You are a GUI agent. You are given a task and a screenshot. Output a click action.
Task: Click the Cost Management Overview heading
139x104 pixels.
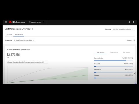coord(17,29)
